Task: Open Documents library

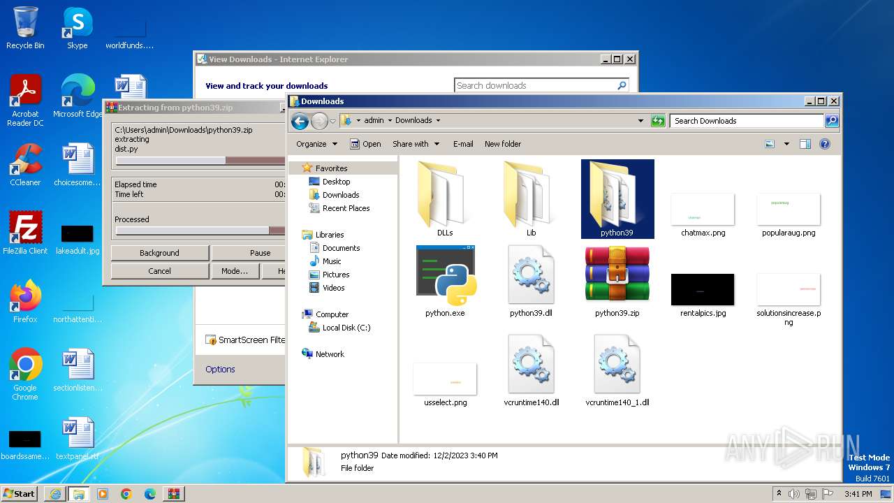Action: pos(341,248)
